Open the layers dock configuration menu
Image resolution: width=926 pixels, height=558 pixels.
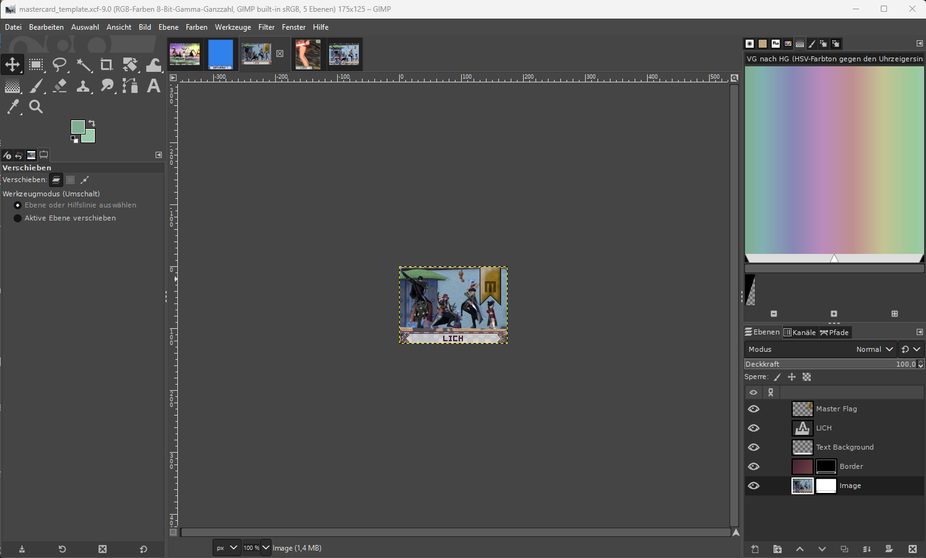click(x=920, y=332)
